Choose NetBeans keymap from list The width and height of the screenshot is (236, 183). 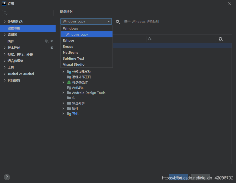point(86,52)
